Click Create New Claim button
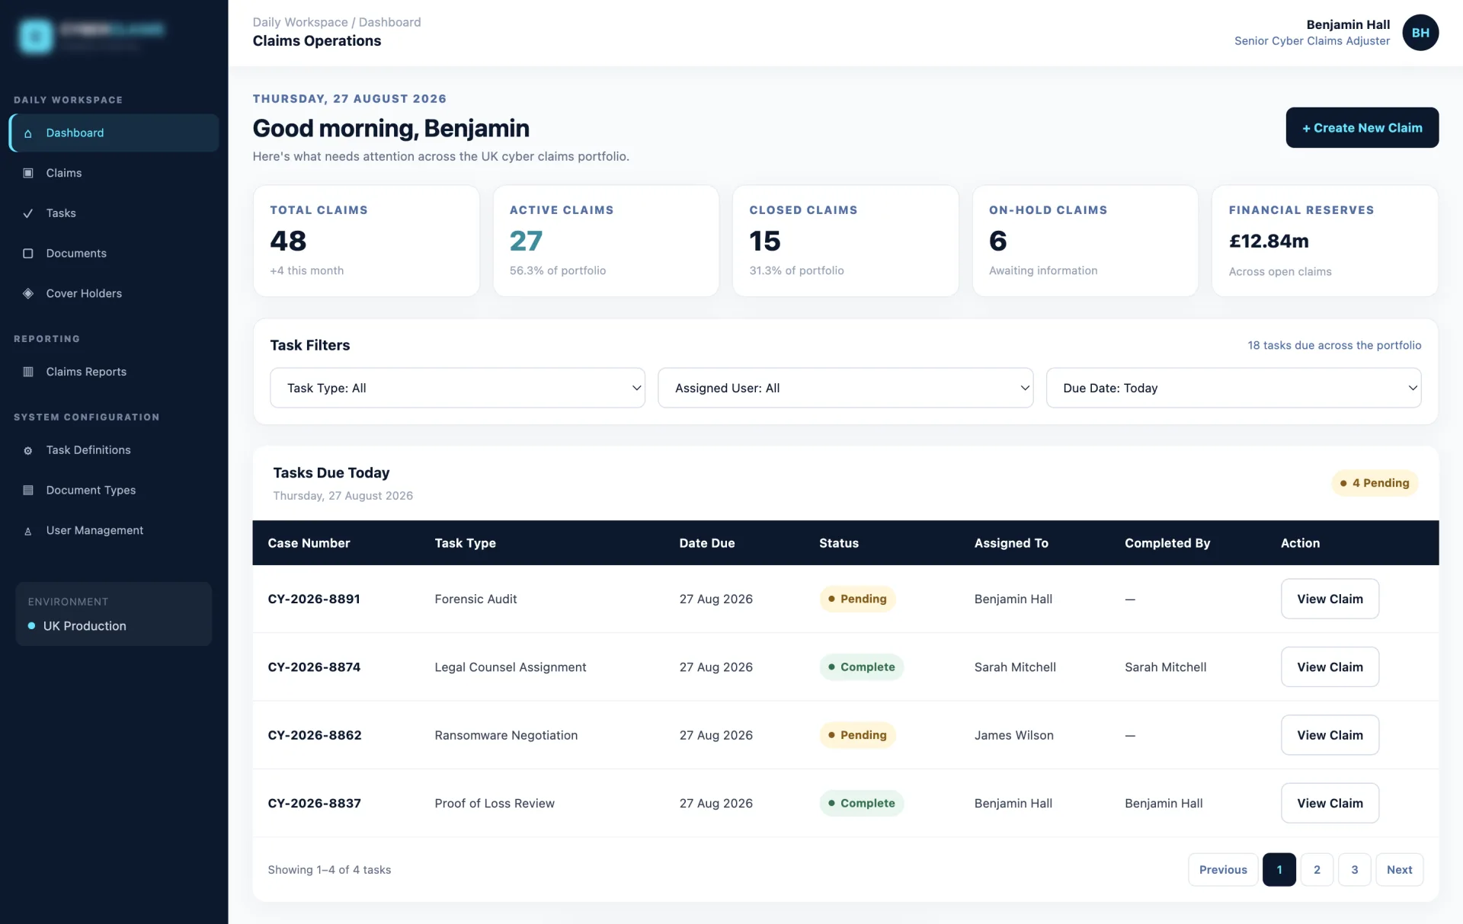 (x=1362, y=127)
